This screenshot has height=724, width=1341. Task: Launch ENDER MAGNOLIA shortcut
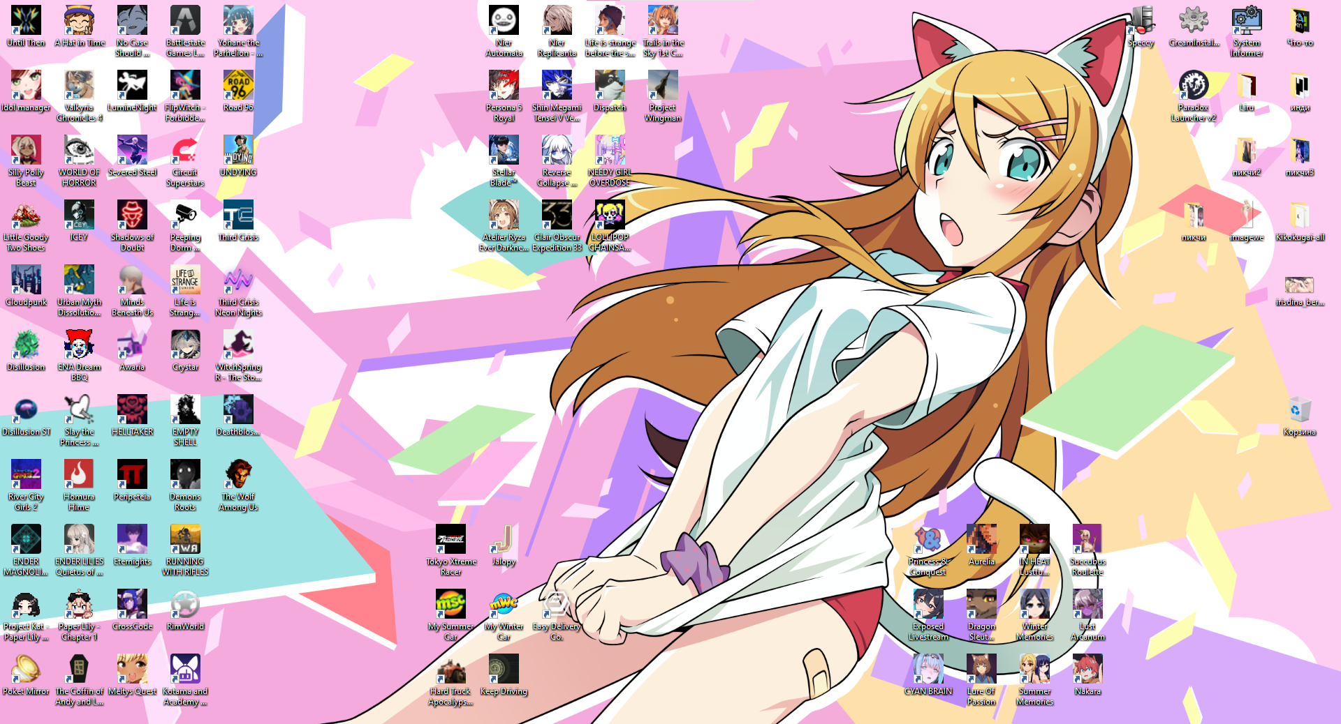point(26,550)
